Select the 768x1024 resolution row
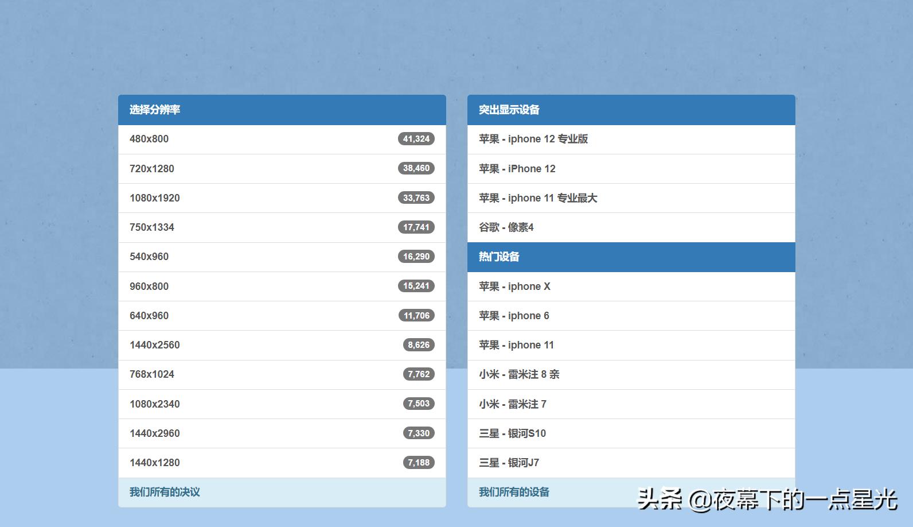 point(282,374)
